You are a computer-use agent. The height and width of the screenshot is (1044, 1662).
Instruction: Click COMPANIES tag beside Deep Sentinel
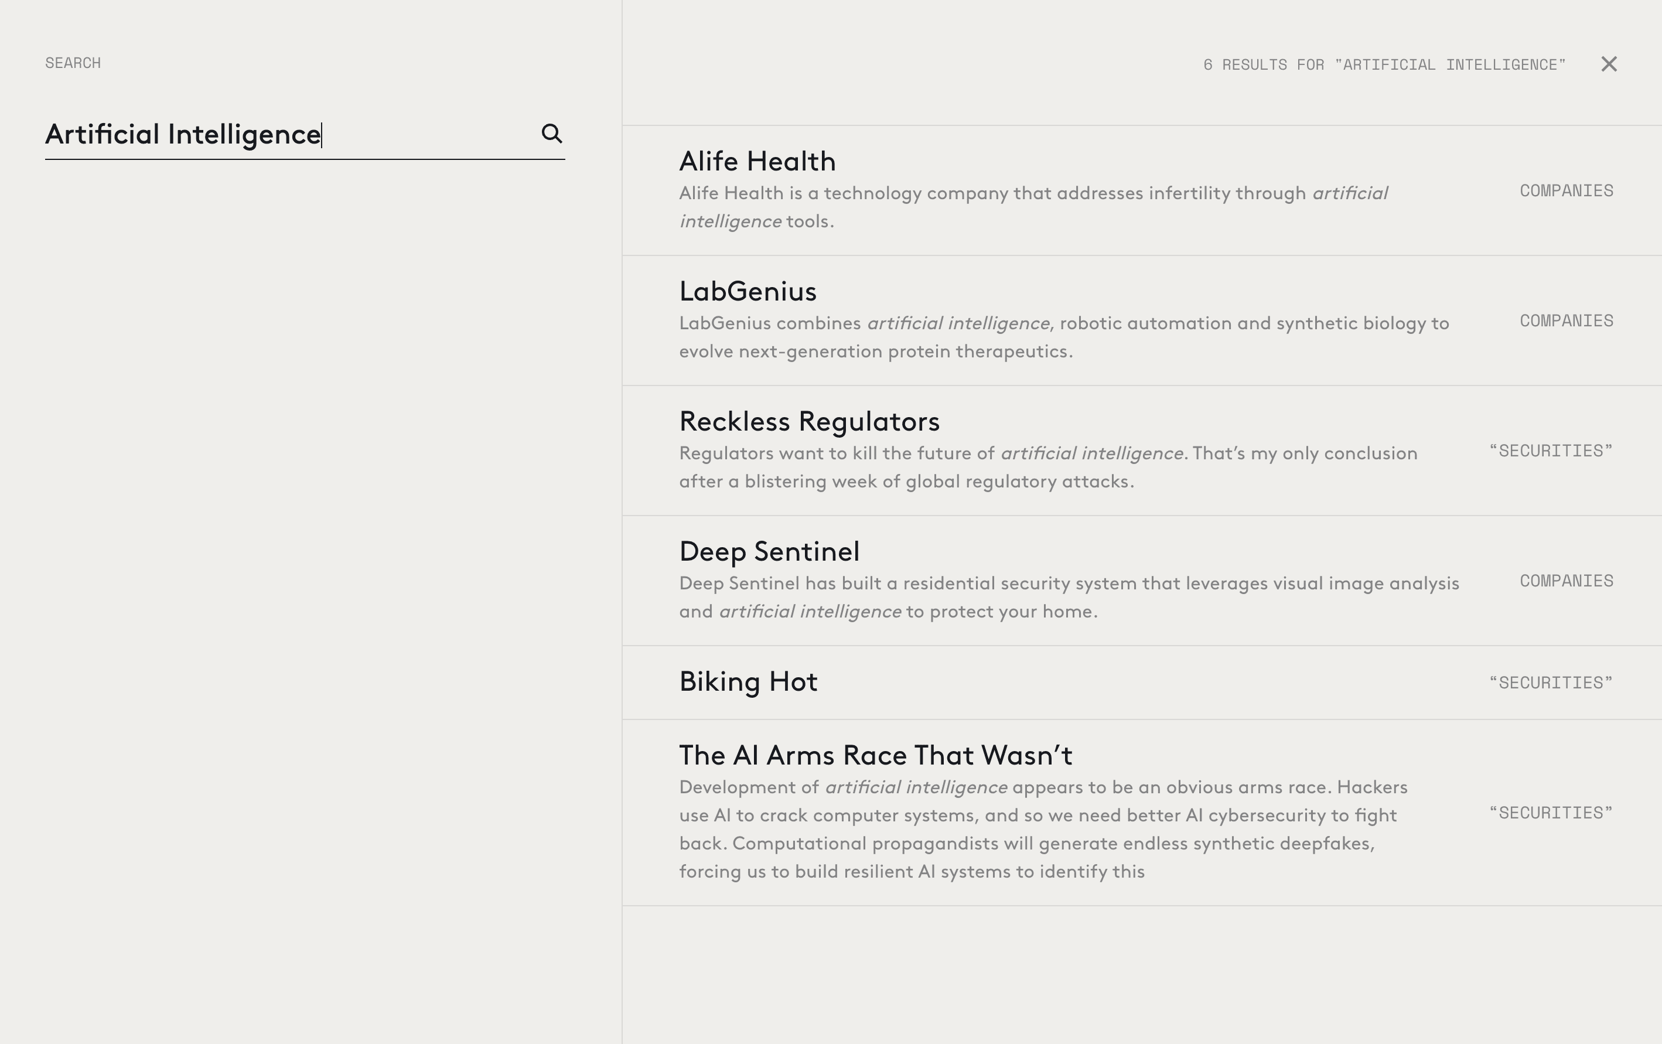click(1566, 581)
